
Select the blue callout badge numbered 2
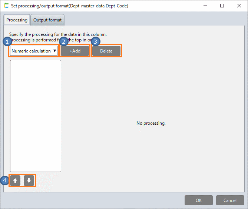(64, 41)
